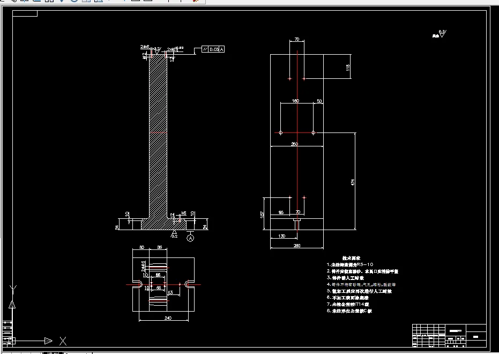Click the 95 dimension value
The image size is (499, 354).
(281, 212)
